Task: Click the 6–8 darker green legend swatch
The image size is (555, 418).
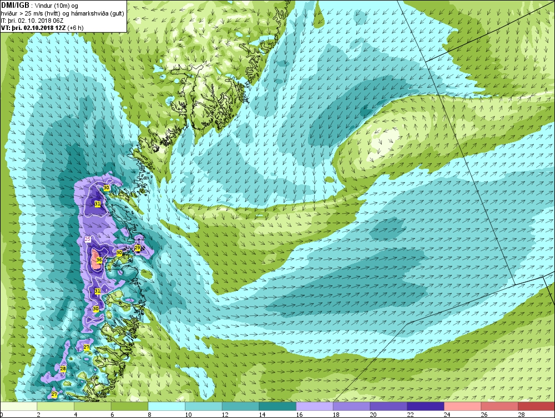Action: click(129, 406)
